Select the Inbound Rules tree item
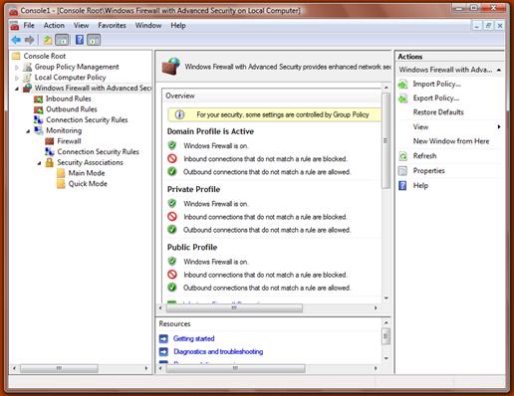Screen dimensions: 514x396 [69, 99]
